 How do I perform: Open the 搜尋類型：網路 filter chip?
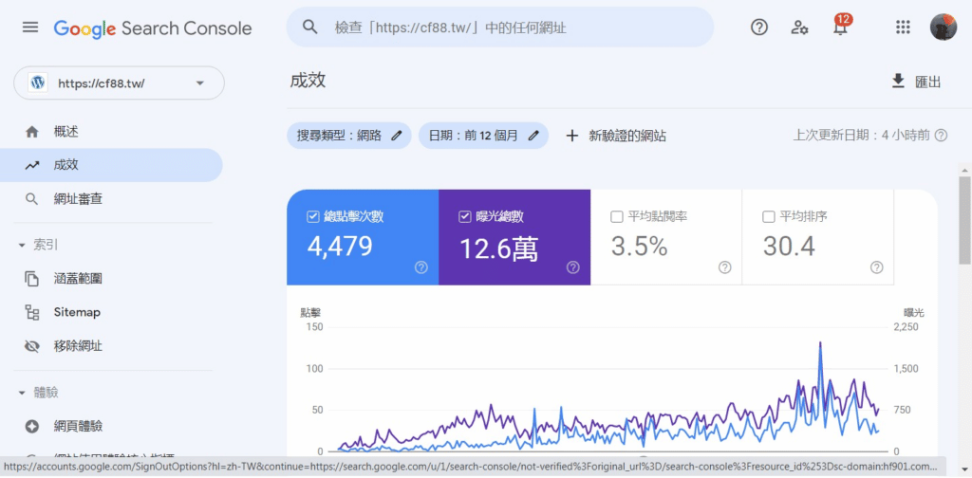coord(349,136)
